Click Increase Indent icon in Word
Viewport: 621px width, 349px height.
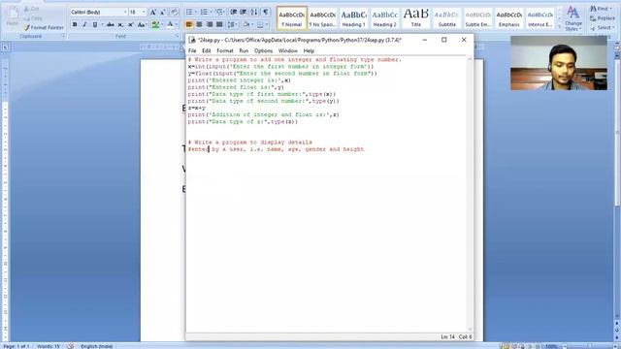[244, 13]
